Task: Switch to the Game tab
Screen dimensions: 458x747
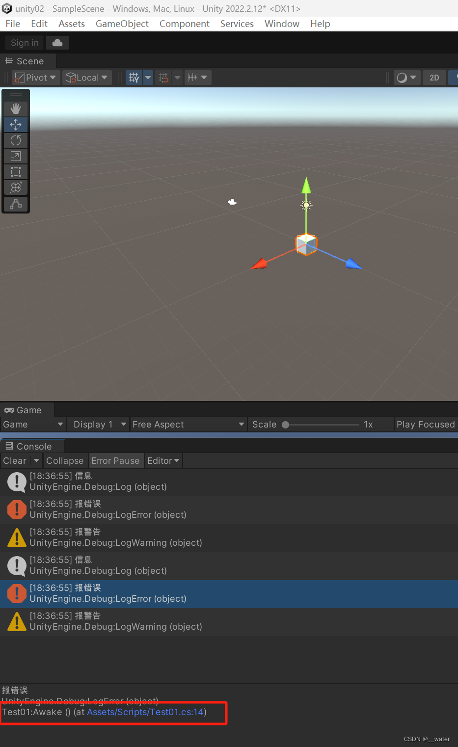Action: (27, 410)
